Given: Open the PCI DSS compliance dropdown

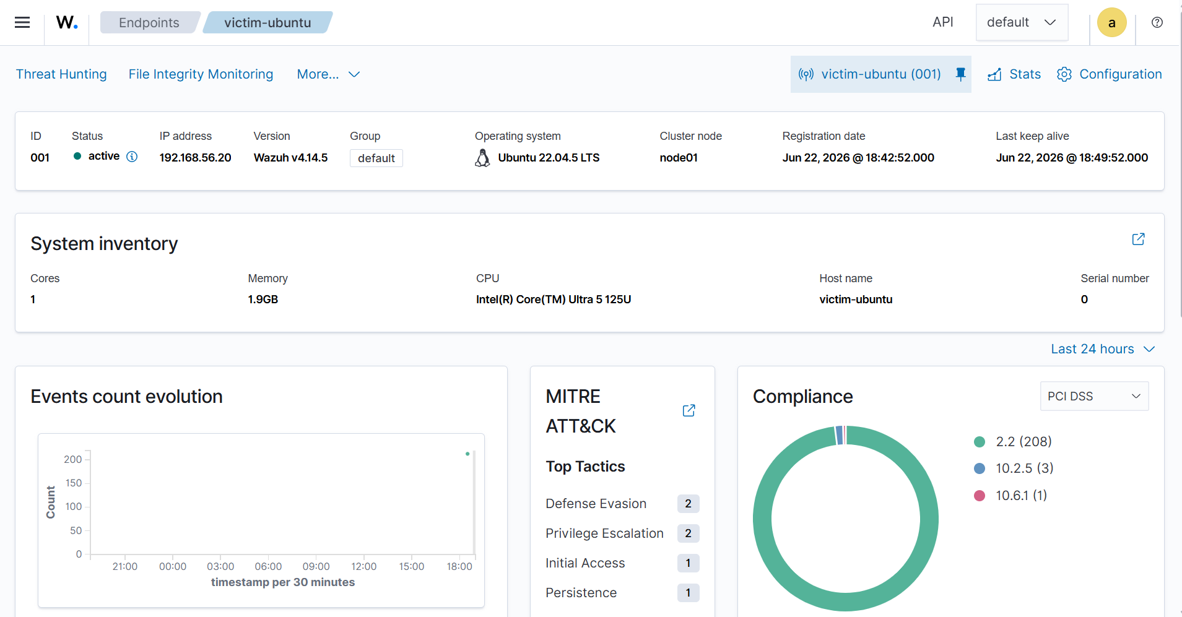Looking at the screenshot, I should click(x=1094, y=396).
